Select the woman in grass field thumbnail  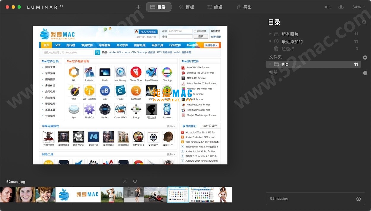(112, 195)
